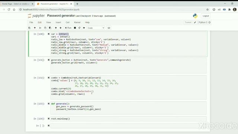Click into the empty last code cell
This screenshot has height=134, width=238.
point(128,126)
